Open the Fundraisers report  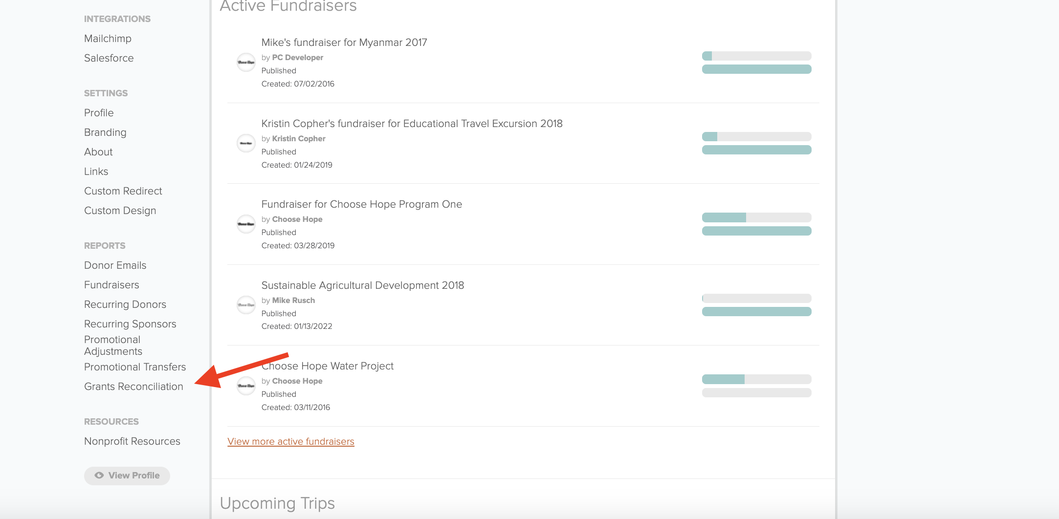point(111,285)
